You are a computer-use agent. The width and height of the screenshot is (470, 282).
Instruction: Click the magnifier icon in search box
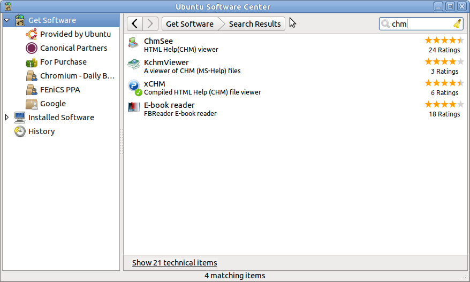[x=385, y=23]
